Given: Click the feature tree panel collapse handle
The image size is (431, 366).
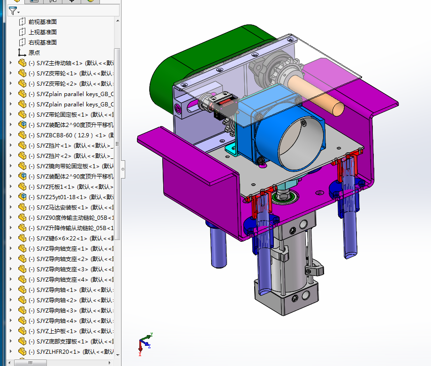Looking at the screenshot, I should click(123, 169).
